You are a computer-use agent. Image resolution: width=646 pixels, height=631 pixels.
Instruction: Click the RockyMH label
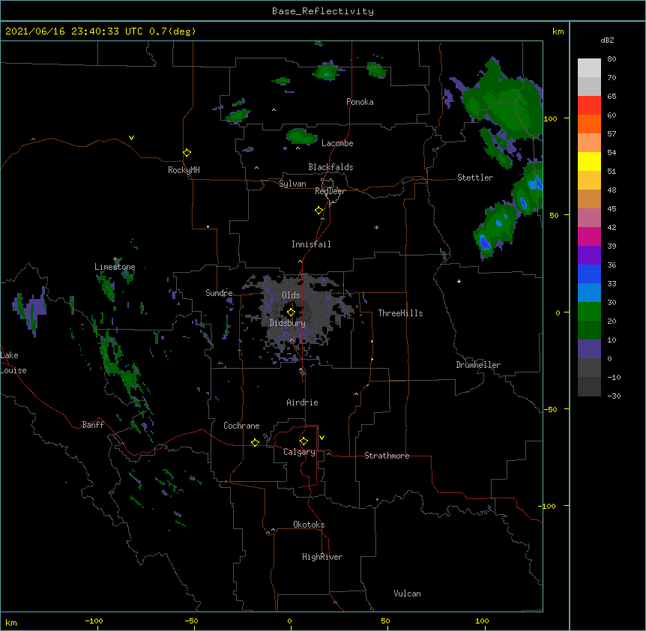coord(184,170)
